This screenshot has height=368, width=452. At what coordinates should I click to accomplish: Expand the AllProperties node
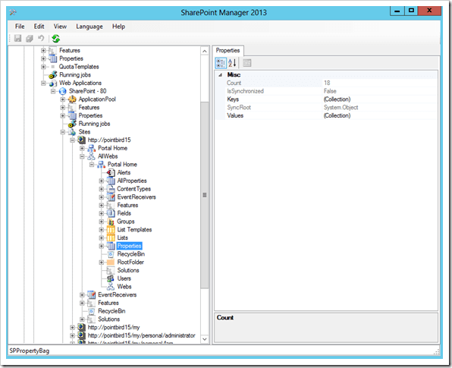(x=101, y=181)
